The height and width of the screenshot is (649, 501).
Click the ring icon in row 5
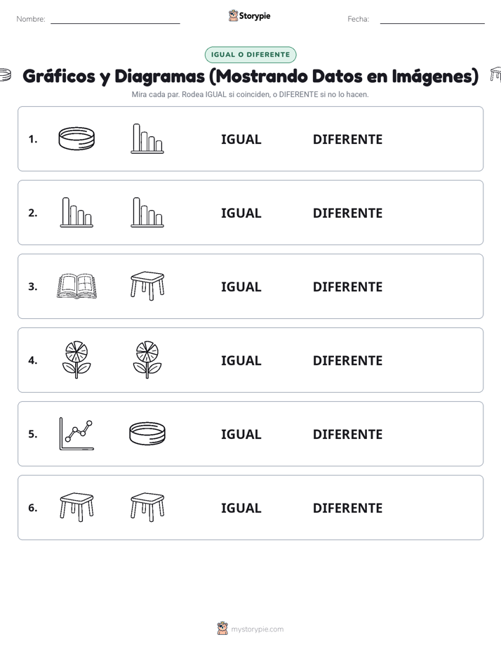147,433
